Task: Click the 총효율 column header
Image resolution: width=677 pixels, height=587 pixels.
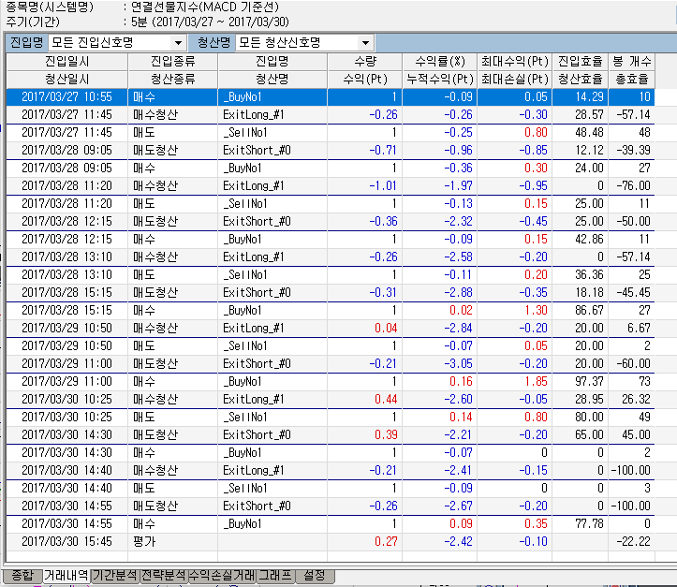Action: point(632,80)
